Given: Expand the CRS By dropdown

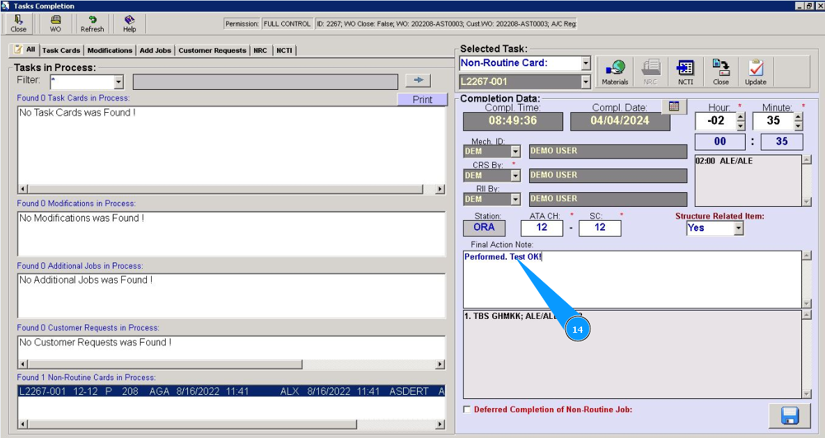Looking at the screenshot, I should coord(516,175).
